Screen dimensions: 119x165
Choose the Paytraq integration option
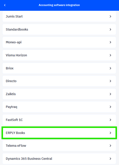(59, 107)
